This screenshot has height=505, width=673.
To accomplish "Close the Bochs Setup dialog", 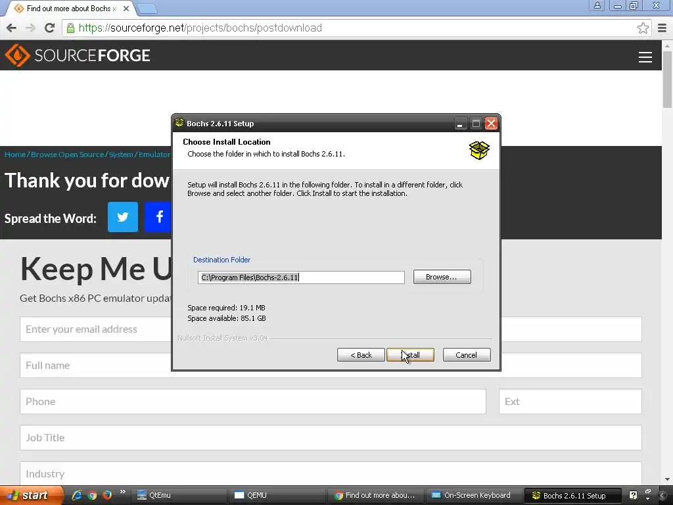I will 491,124.
